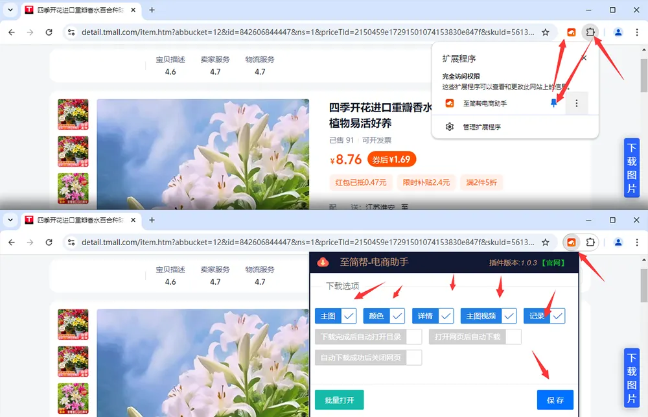Click 至简帮电商助手 logo in the extensions list
The height and width of the screenshot is (417, 648).
[450, 103]
